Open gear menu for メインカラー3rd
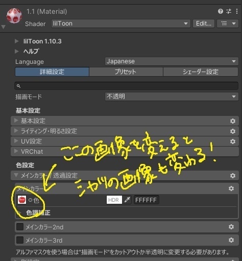 [x=231, y=240]
